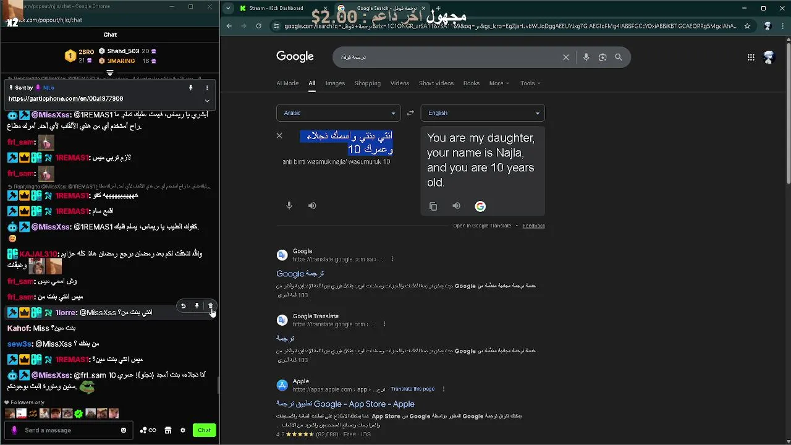Open Google account avatar

tap(769, 57)
